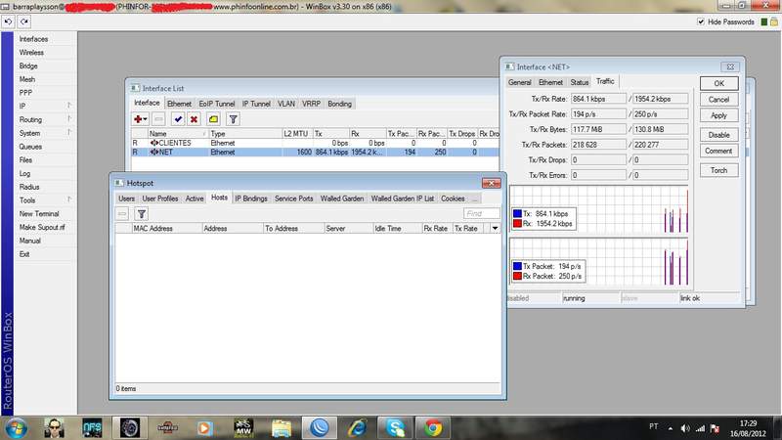Screen dimensions: 782x440
Task: Expand the Routing submenu in sidebar
Action: pyautogui.click(x=69, y=119)
